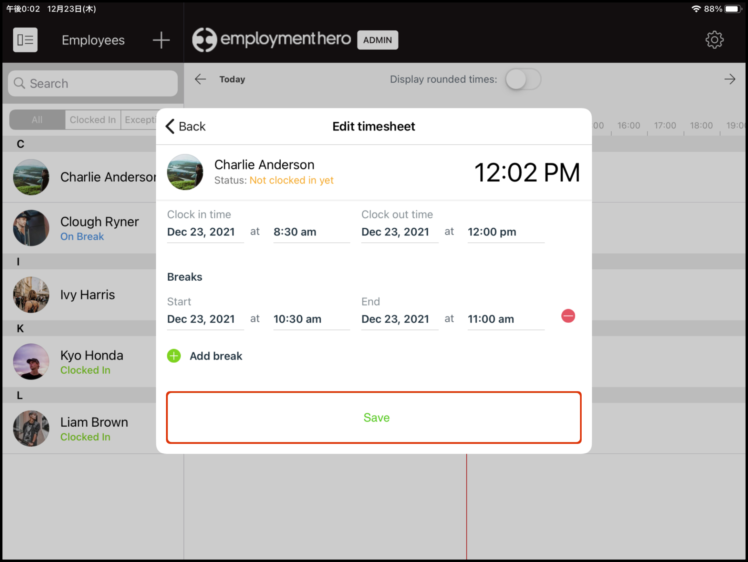The width and height of the screenshot is (748, 562).
Task: Go Back from Edit timesheet
Action: pyautogui.click(x=186, y=126)
